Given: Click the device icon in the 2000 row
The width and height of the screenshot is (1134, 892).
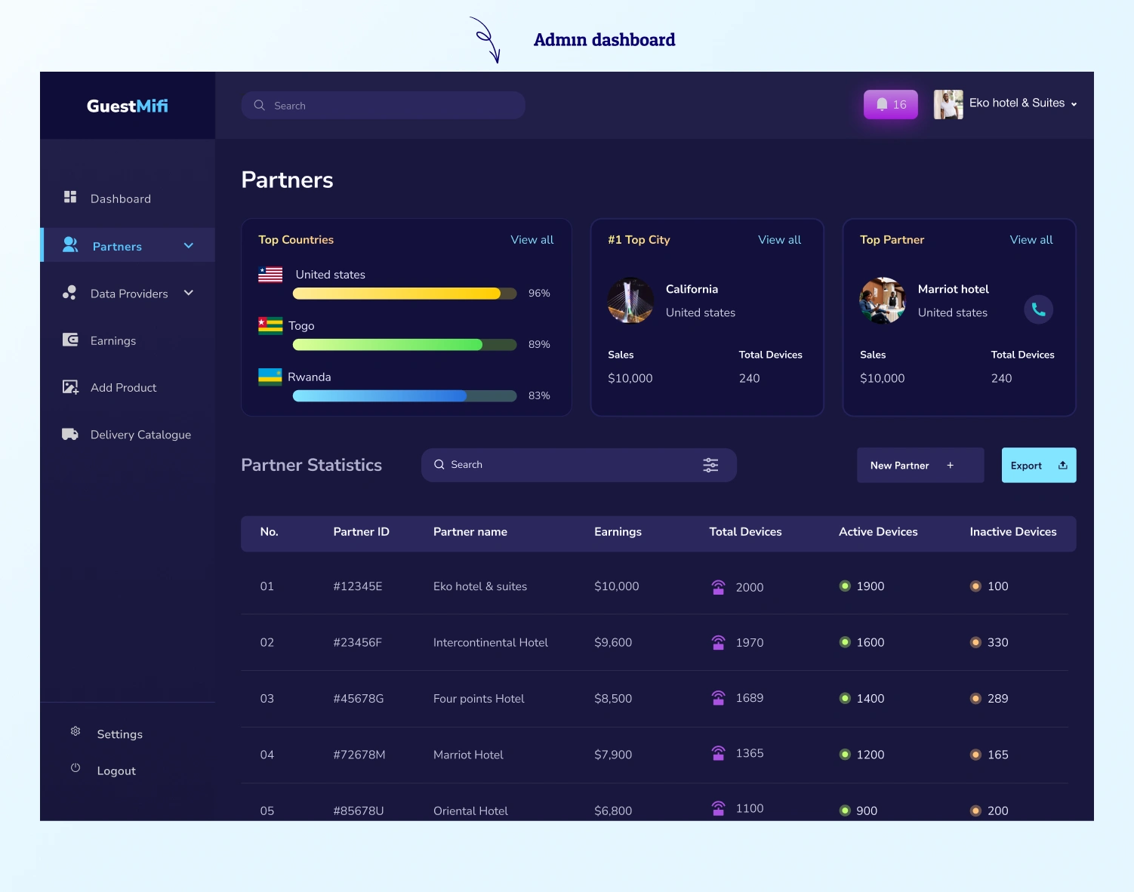Looking at the screenshot, I should point(719,587).
